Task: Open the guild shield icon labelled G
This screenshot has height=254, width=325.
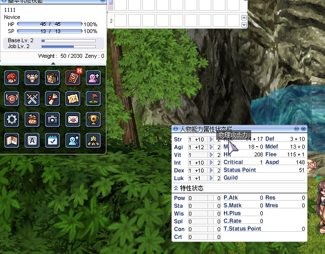Action: coord(12,99)
